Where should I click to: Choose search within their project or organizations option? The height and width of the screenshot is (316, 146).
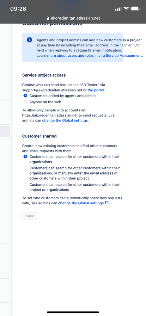[x=25, y=184]
